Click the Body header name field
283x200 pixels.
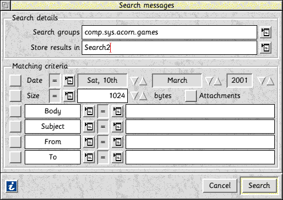click(53, 111)
